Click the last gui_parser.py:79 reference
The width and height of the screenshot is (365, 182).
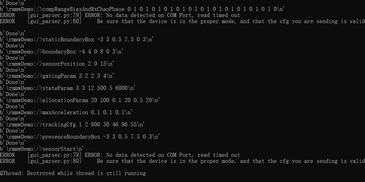(54, 155)
